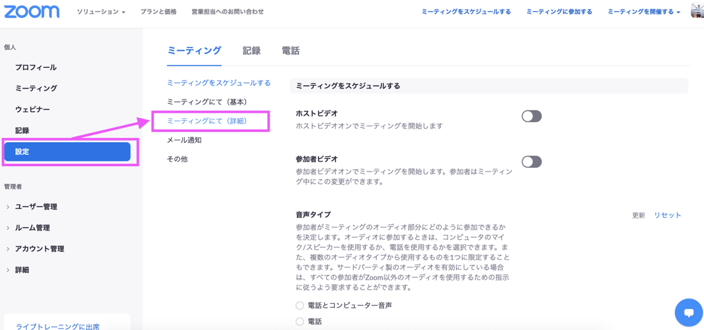
Task: Open ウェビナー in the sidebar
Action: pos(32,109)
